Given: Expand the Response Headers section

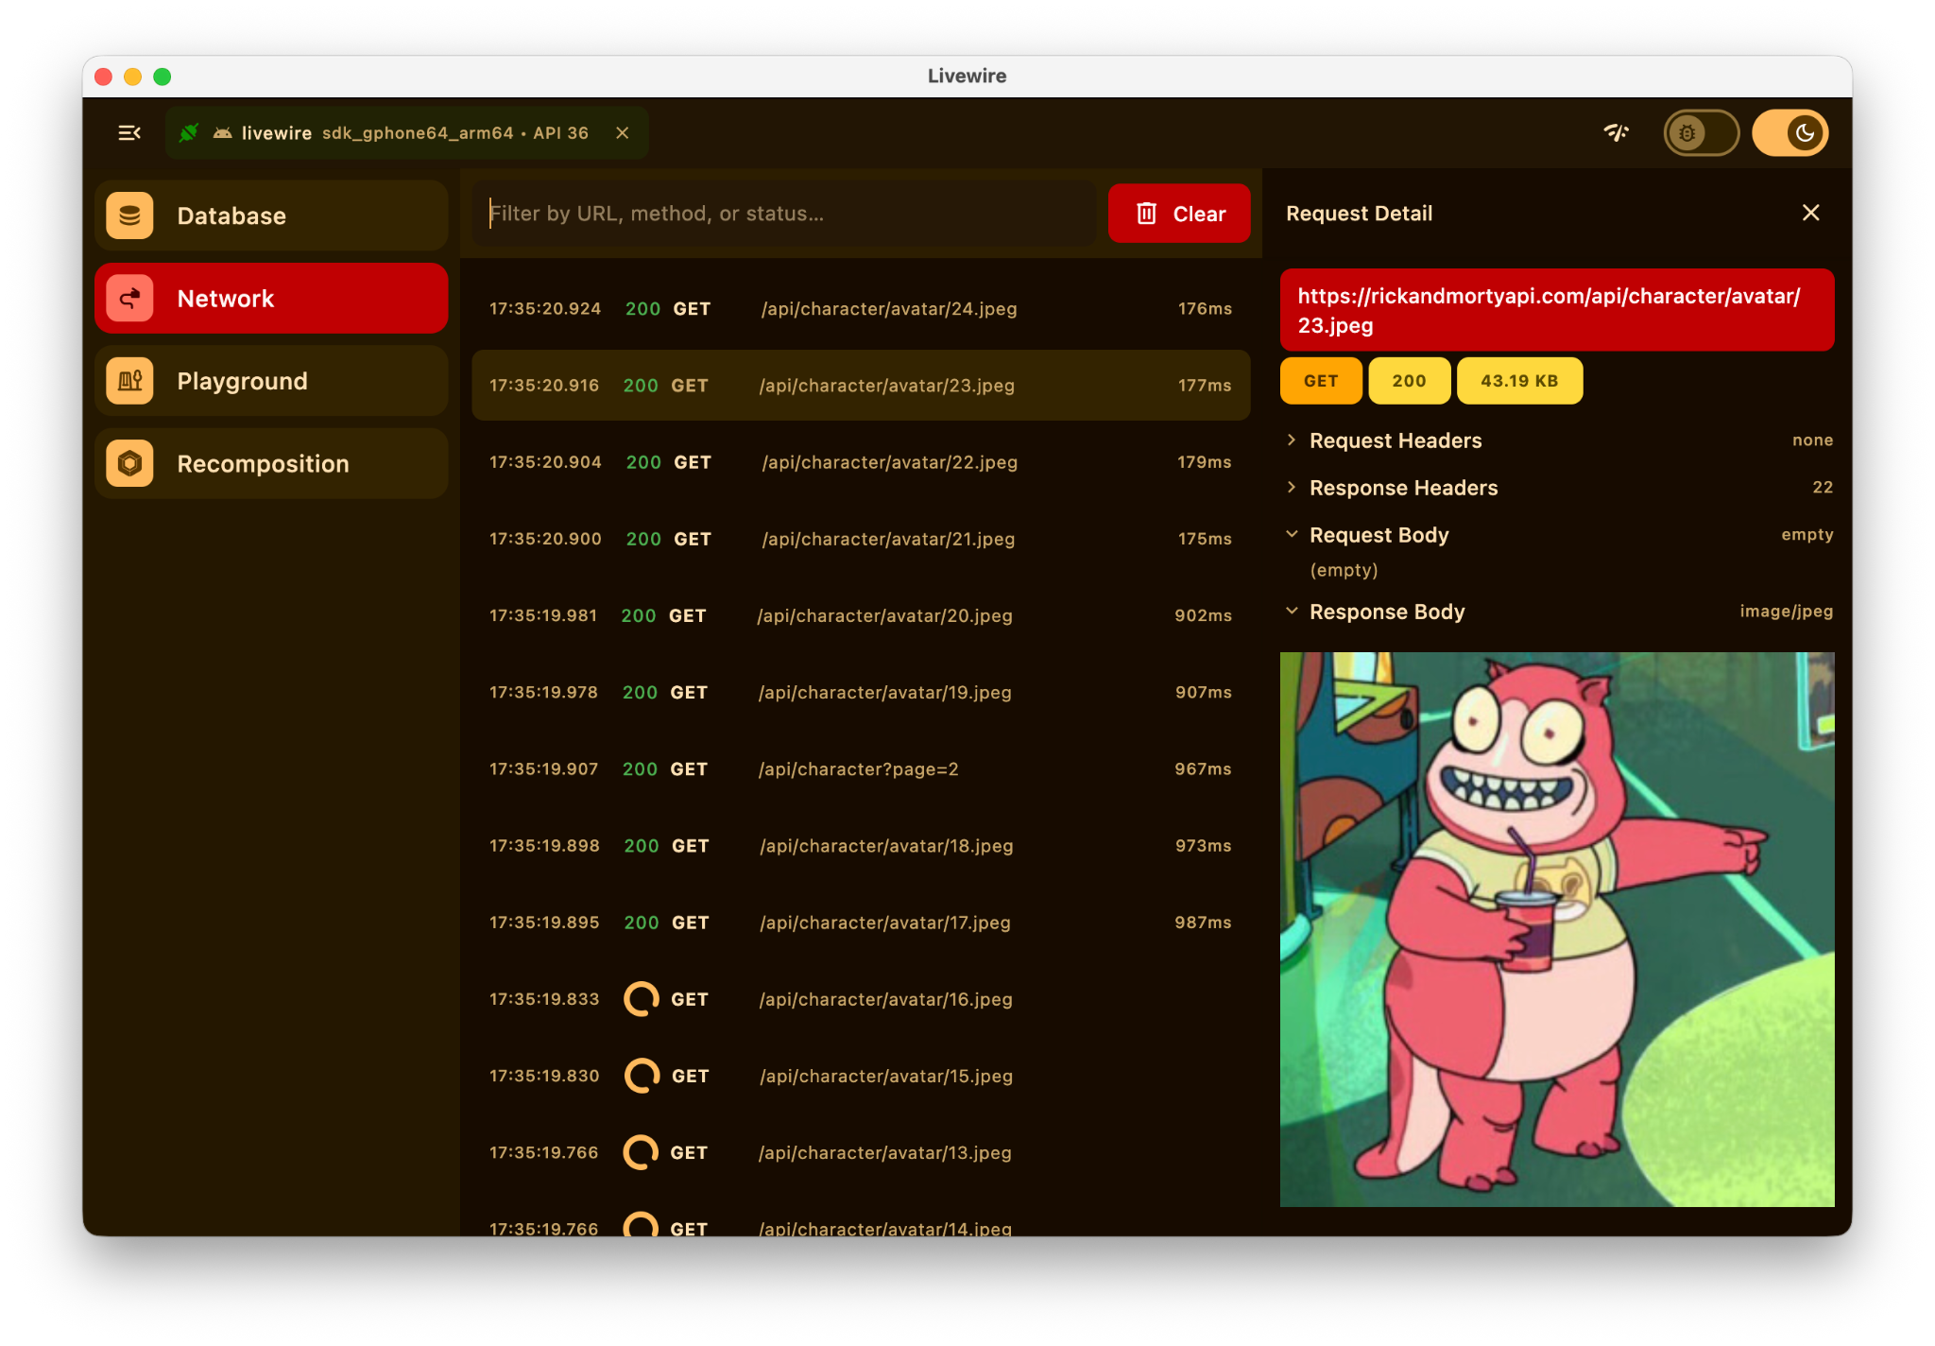Looking at the screenshot, I should pyautogui.click(x=1557, y=488).
